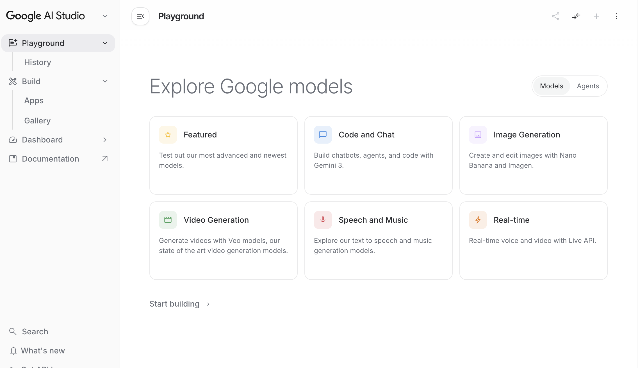Open the Google AI Studio dropdown chevron

pyautogui.click(x=105, y=16)
